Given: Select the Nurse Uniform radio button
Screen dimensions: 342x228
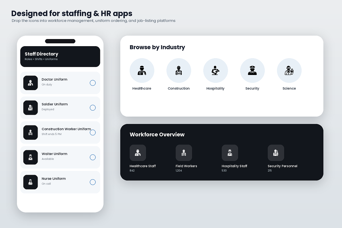Looking at the screenshot, I should 93,182.
